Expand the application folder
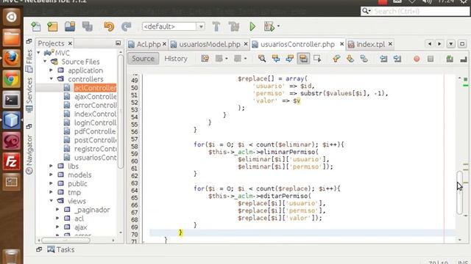Viewport: 471px width, 264px height. (51, 70)
